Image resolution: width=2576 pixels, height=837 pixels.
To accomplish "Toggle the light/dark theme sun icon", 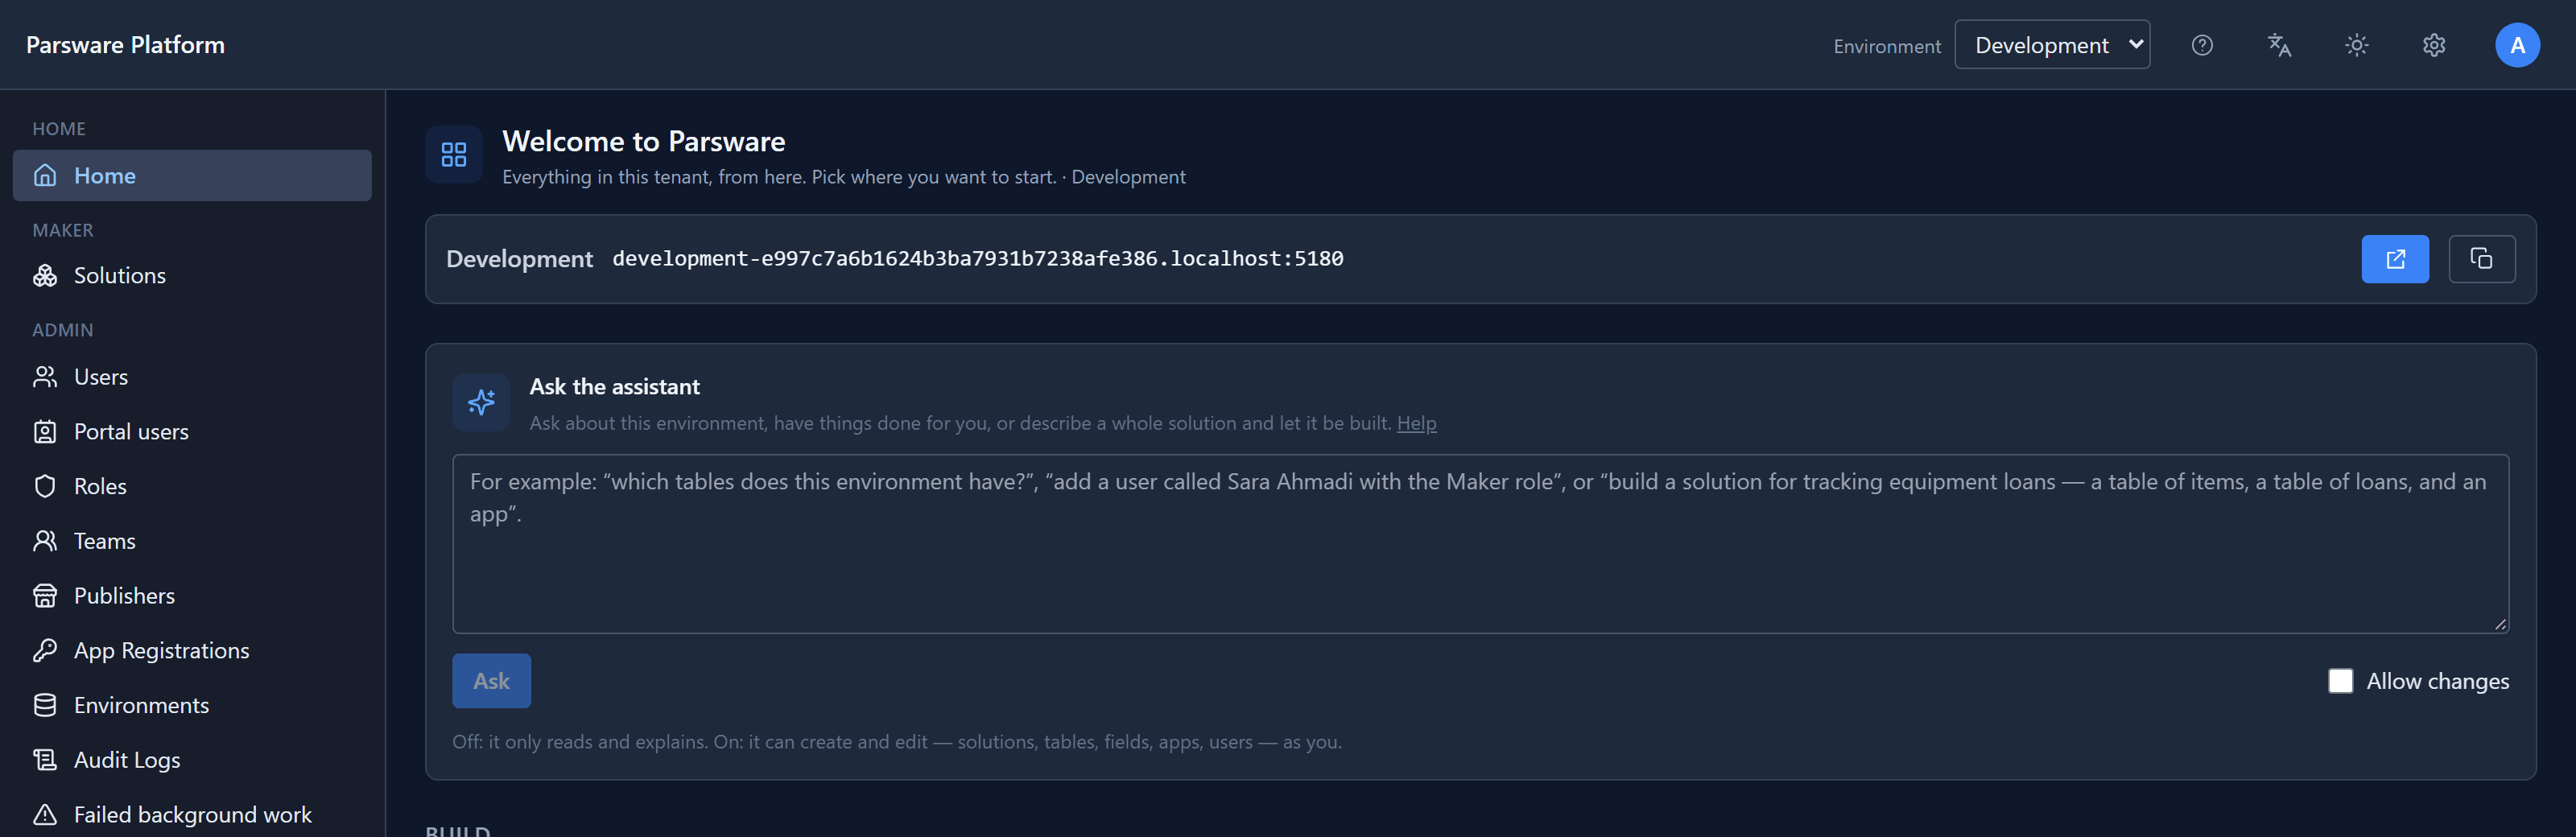I will [x=2356, y=45].
